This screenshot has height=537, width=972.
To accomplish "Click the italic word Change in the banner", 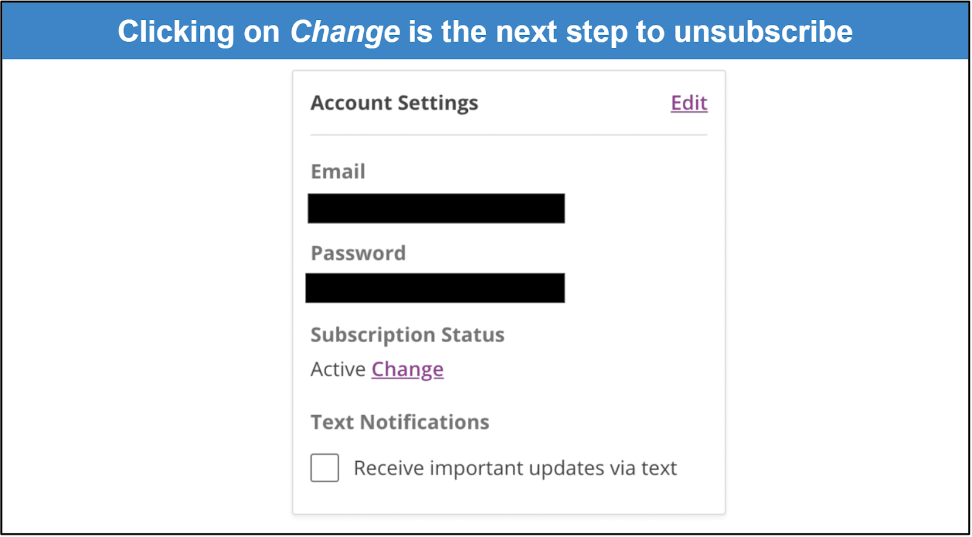I will pyautogui.click(x=345, y=32).
